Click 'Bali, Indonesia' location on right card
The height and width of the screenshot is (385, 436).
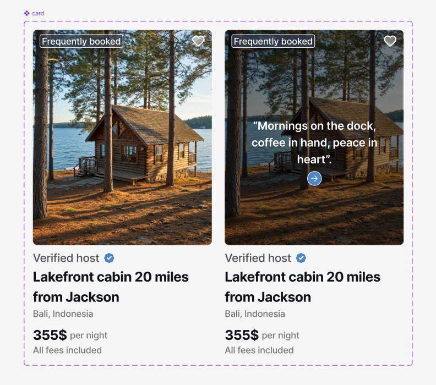tap(255, 314)
